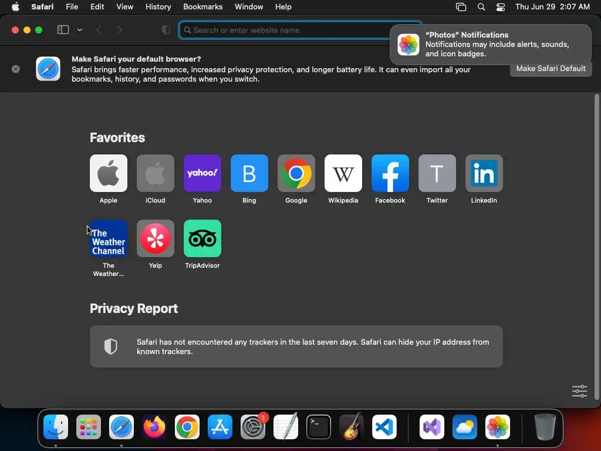
Task: Open Photos from the Dock
Action: (x=498, y=427)
